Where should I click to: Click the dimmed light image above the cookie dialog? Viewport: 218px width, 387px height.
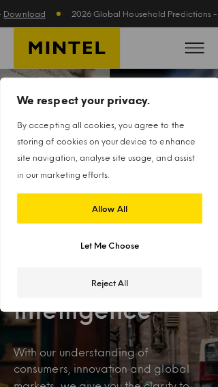pos(54,73)
